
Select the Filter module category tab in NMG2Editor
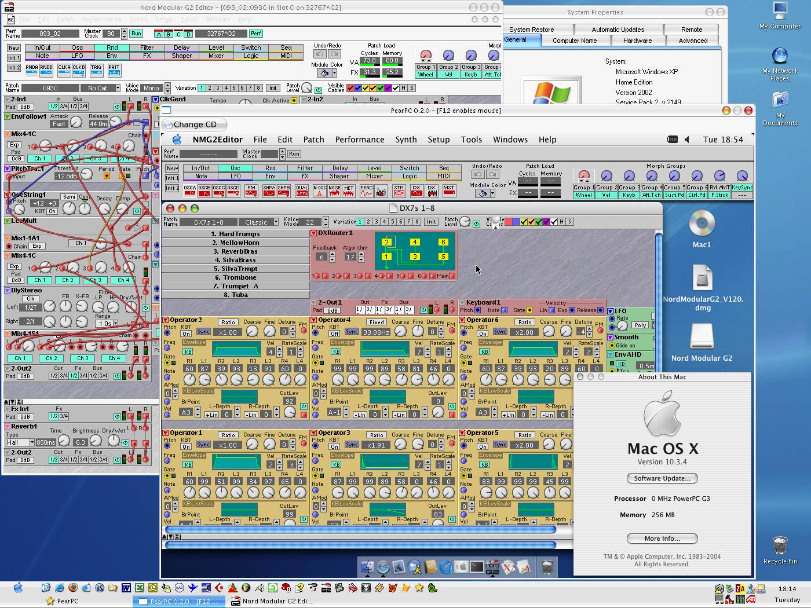tap(305, 169)
